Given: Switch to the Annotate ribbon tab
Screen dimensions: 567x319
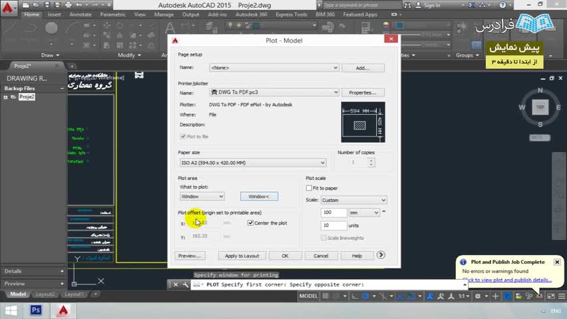Looking at the screenshot, I should point(81,15).
